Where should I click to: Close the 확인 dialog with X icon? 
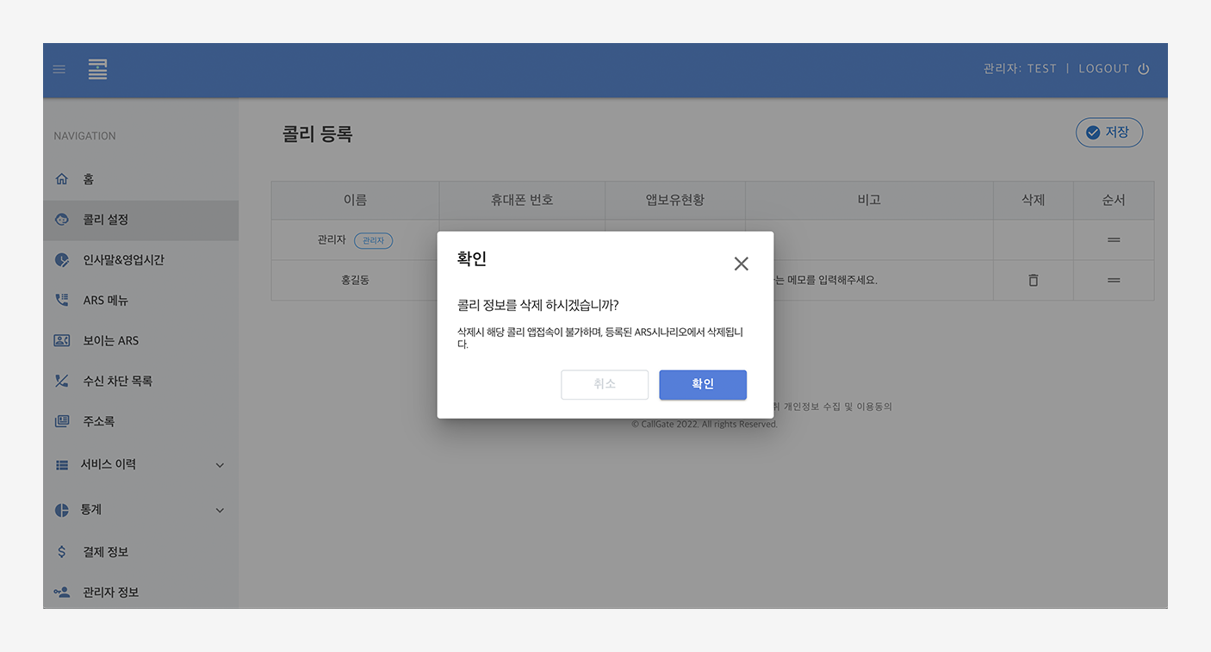click(x=741, y=264)
